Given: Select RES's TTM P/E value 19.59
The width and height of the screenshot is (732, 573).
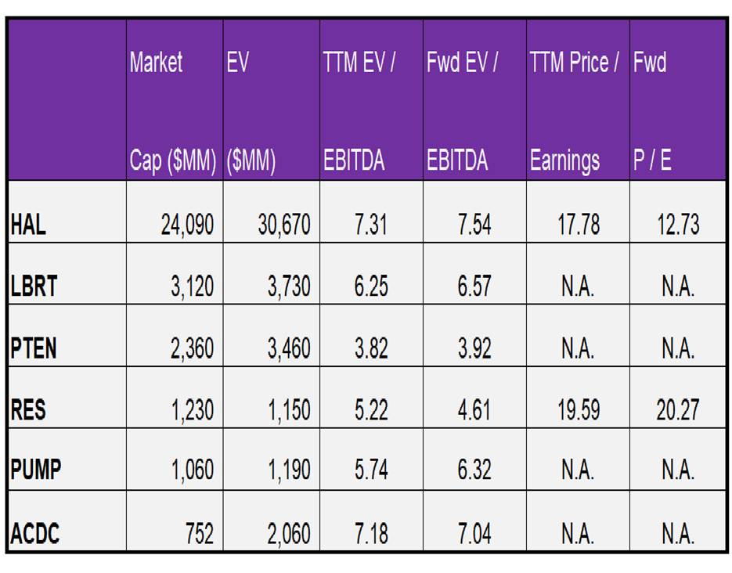Looking at the screenshot, I should pos(579,409).
